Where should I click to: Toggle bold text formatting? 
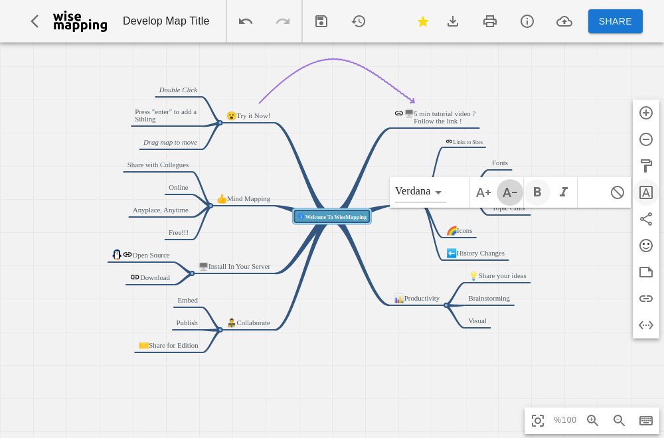click(537, 192)
